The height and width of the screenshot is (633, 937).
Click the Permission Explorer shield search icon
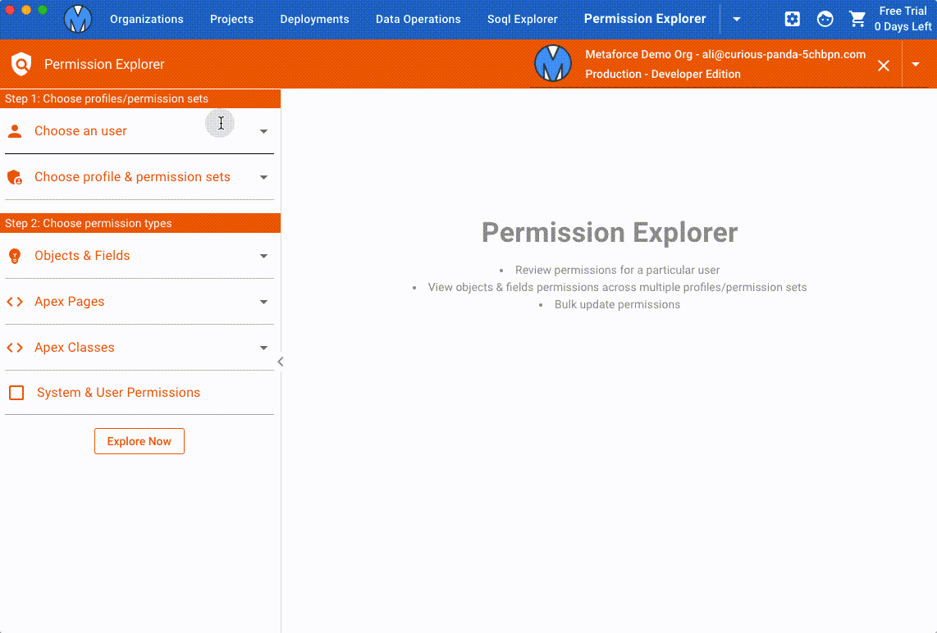tap(21, 64)
